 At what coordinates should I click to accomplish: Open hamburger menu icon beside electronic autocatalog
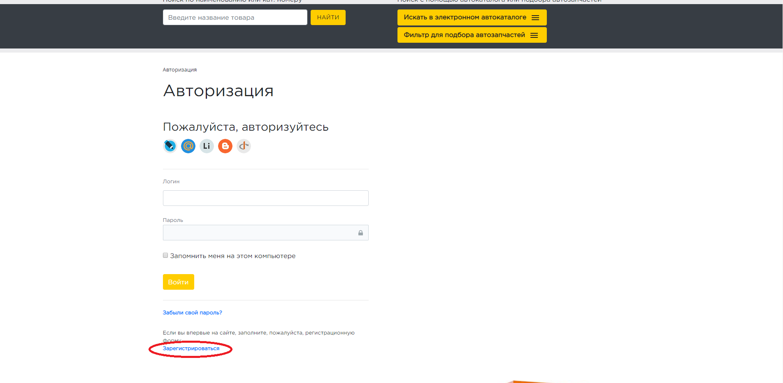click(535, 18)
